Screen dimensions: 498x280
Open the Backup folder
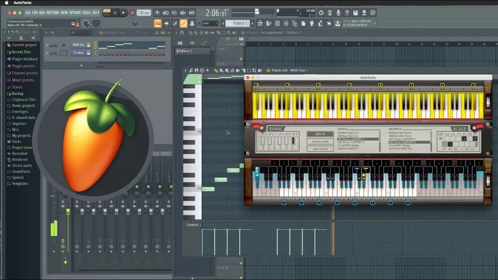click(16, 94)
